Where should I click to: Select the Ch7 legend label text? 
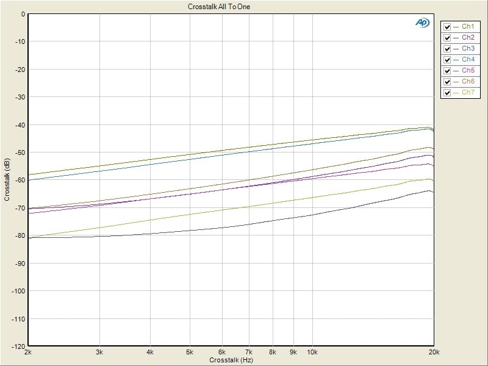(x=468, y=93)
